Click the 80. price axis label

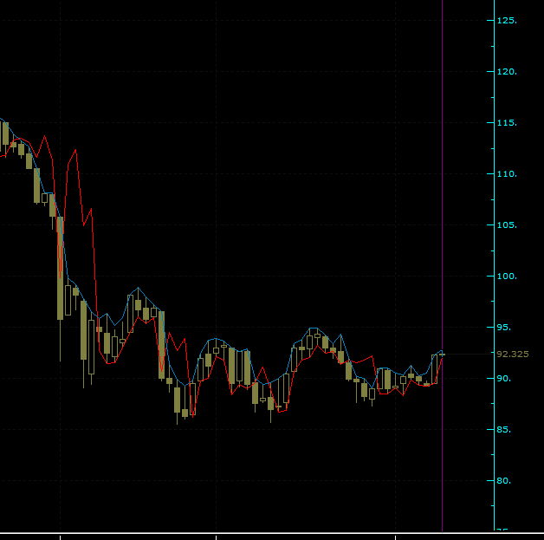pos(504,481)
